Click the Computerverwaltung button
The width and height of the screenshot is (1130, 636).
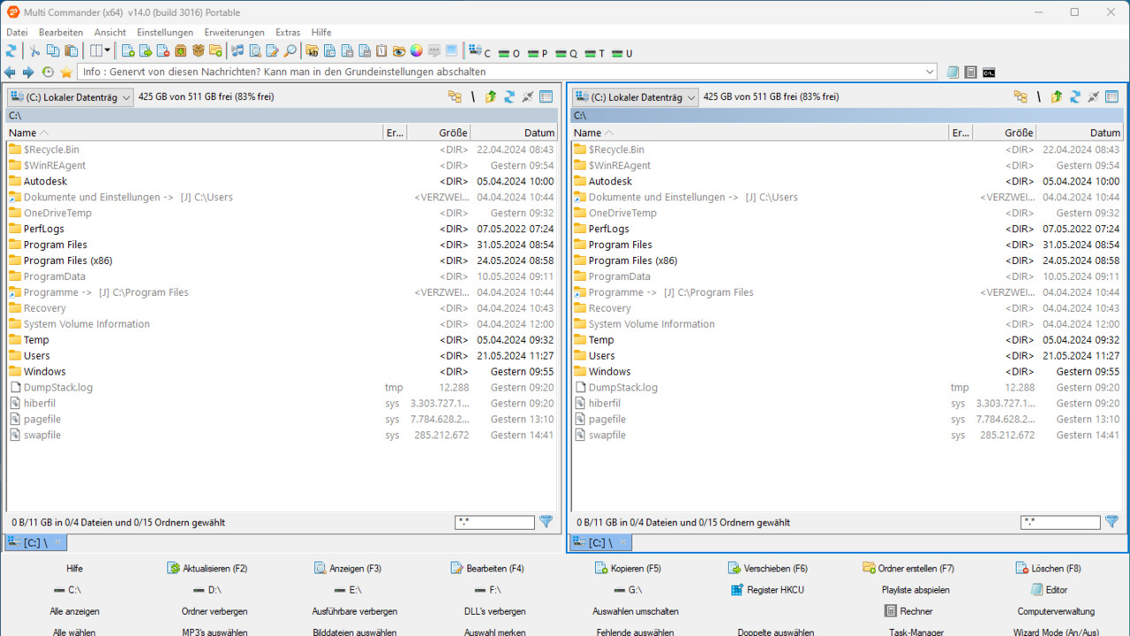click(x=1056, y=611)
